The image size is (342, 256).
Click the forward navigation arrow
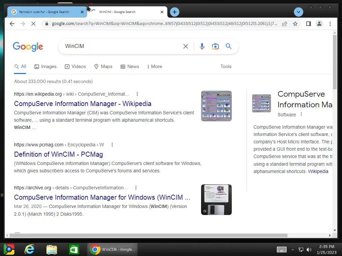23,24
